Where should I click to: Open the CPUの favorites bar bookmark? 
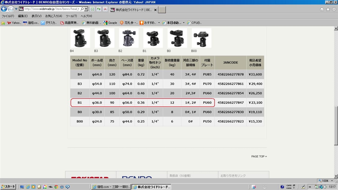(x=194, y=23)
